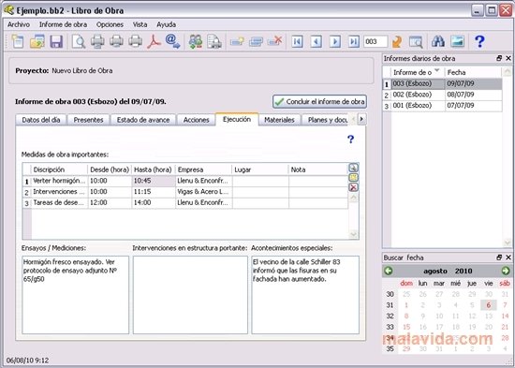Image resolution: width=515 pixels, height=368 pixels.
Task: Click into the Acontecimientos especiales text box
Action: [x=305, y=295]
